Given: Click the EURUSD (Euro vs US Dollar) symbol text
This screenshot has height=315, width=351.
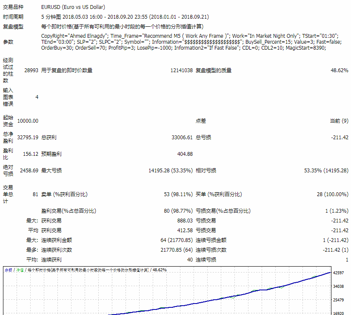Looking at the screenshot, I should click(x=73, y=7).
